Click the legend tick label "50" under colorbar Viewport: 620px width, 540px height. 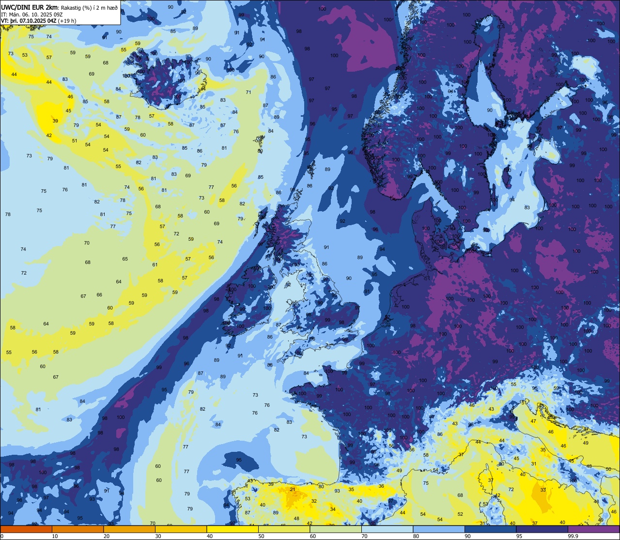click(261, 536)
